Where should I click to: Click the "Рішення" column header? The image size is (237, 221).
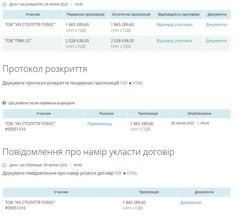[106, 113]
